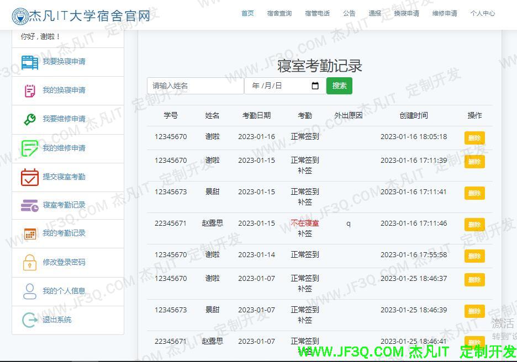Viewport: 517px width, 362px height.
Task: Click the red calendar icon for 提交寝室考勤
Action: point(30,177)
